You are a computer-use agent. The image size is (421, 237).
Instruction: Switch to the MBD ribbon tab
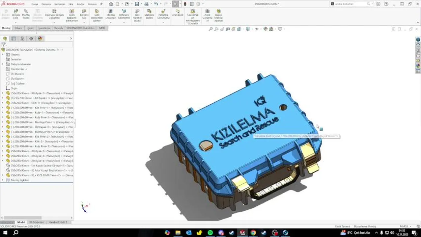coord(102,28)
